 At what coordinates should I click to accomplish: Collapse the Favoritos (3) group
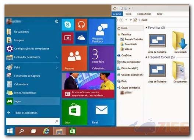click(146, 27)
